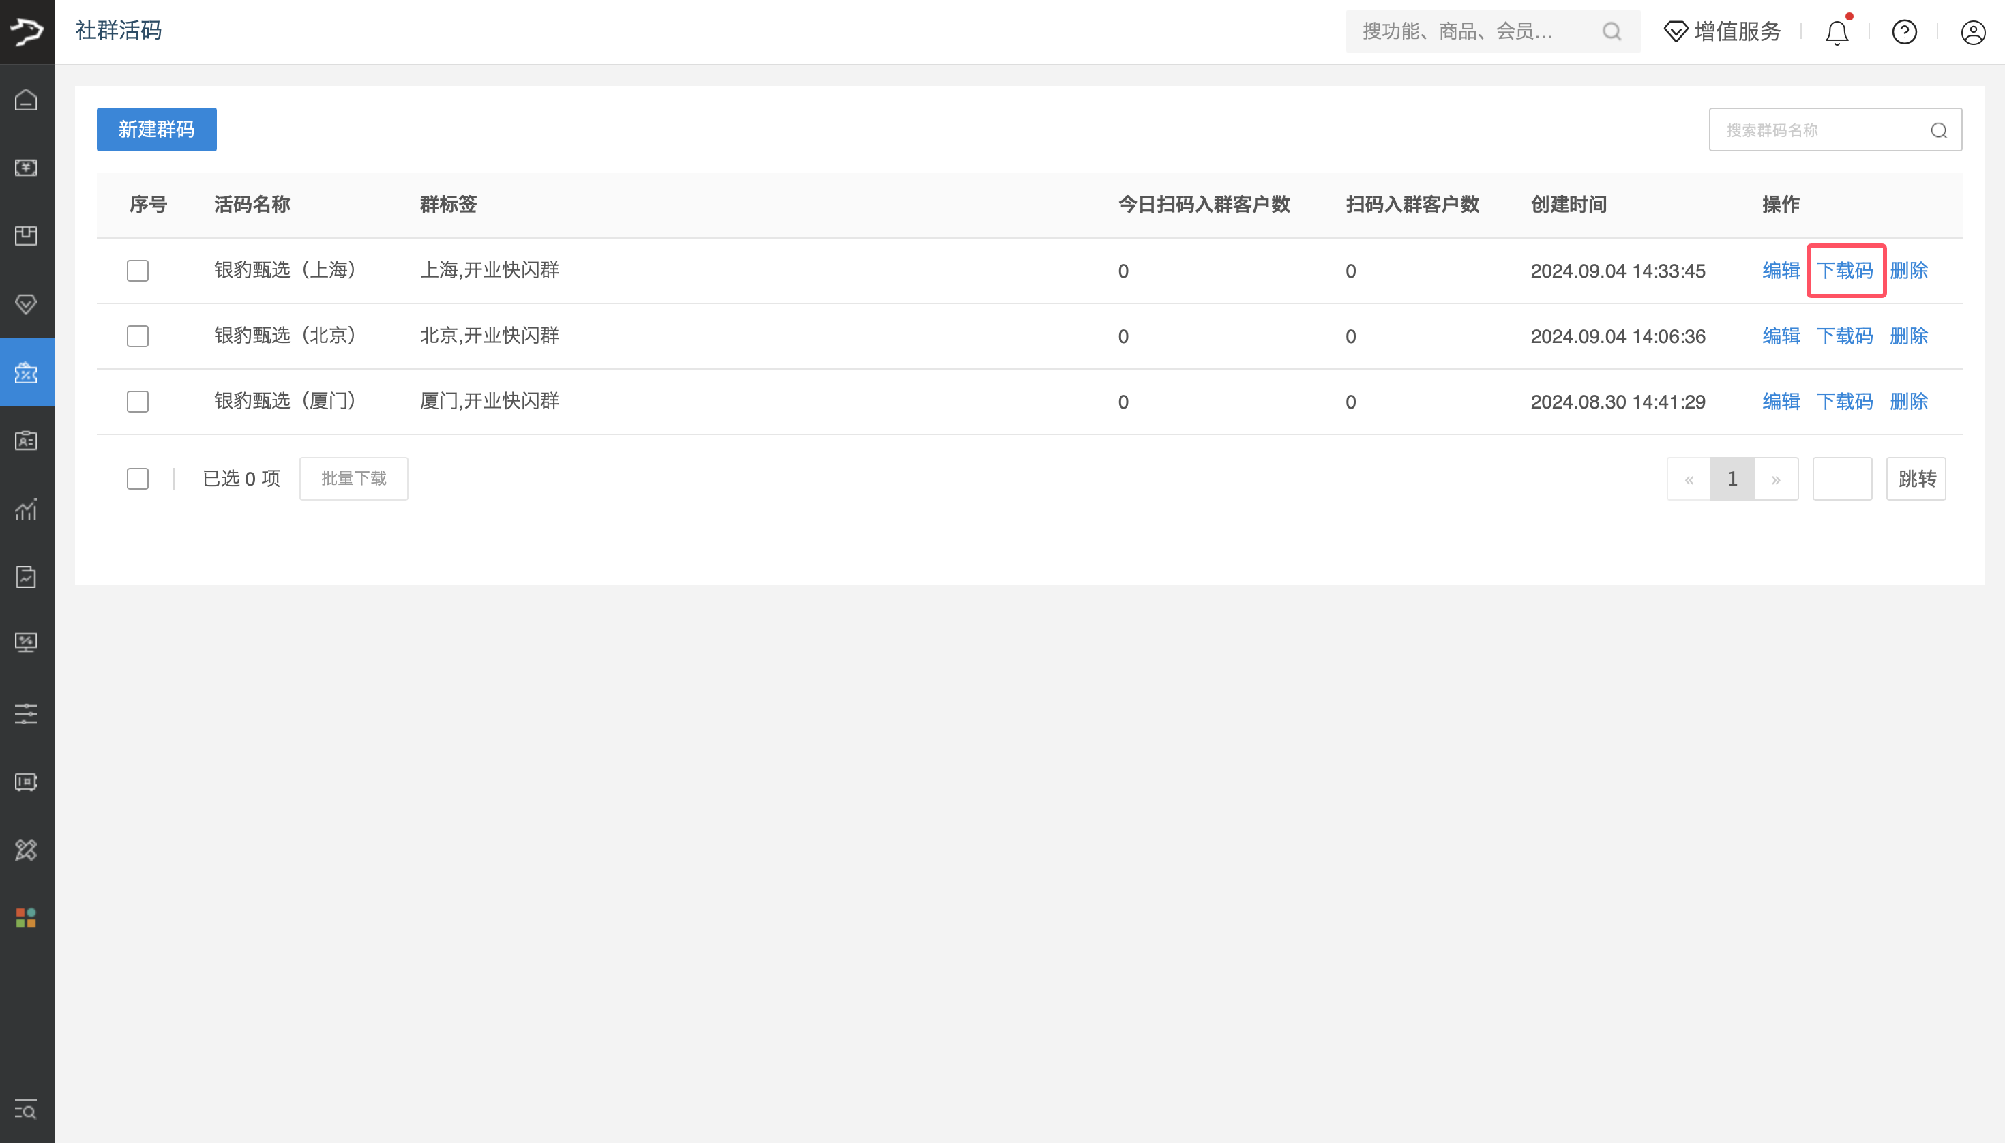Viewport: 2005px width, 1143px height.
Task: Open the notification bell
Action: point(1837,32)
